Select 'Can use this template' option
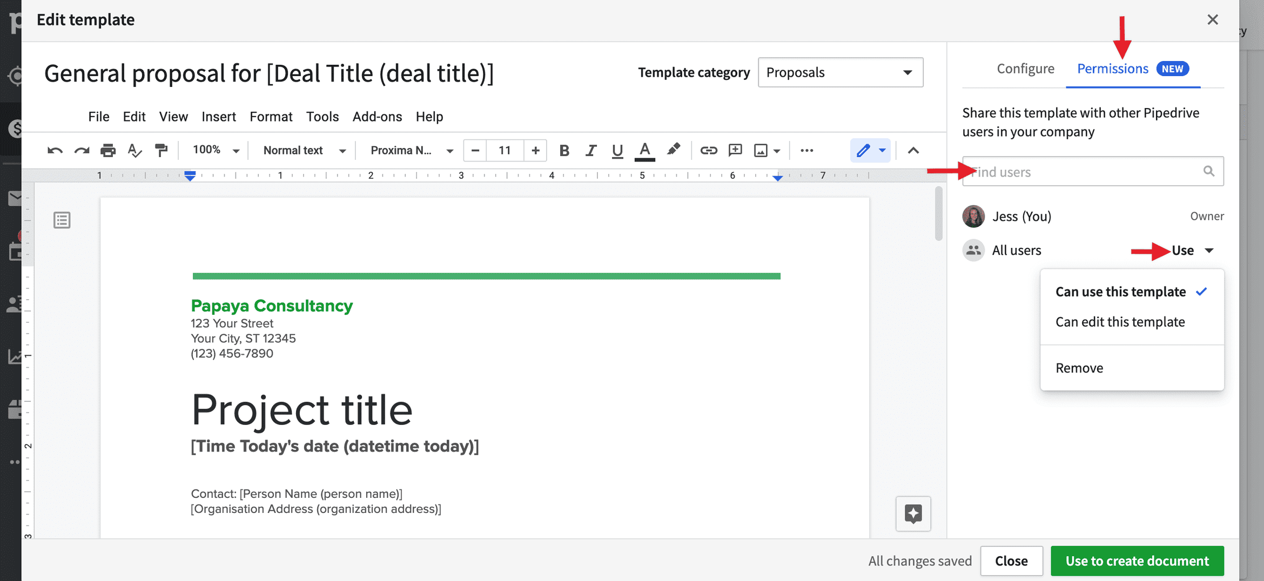1264x581 pixels. point(1132,292)
